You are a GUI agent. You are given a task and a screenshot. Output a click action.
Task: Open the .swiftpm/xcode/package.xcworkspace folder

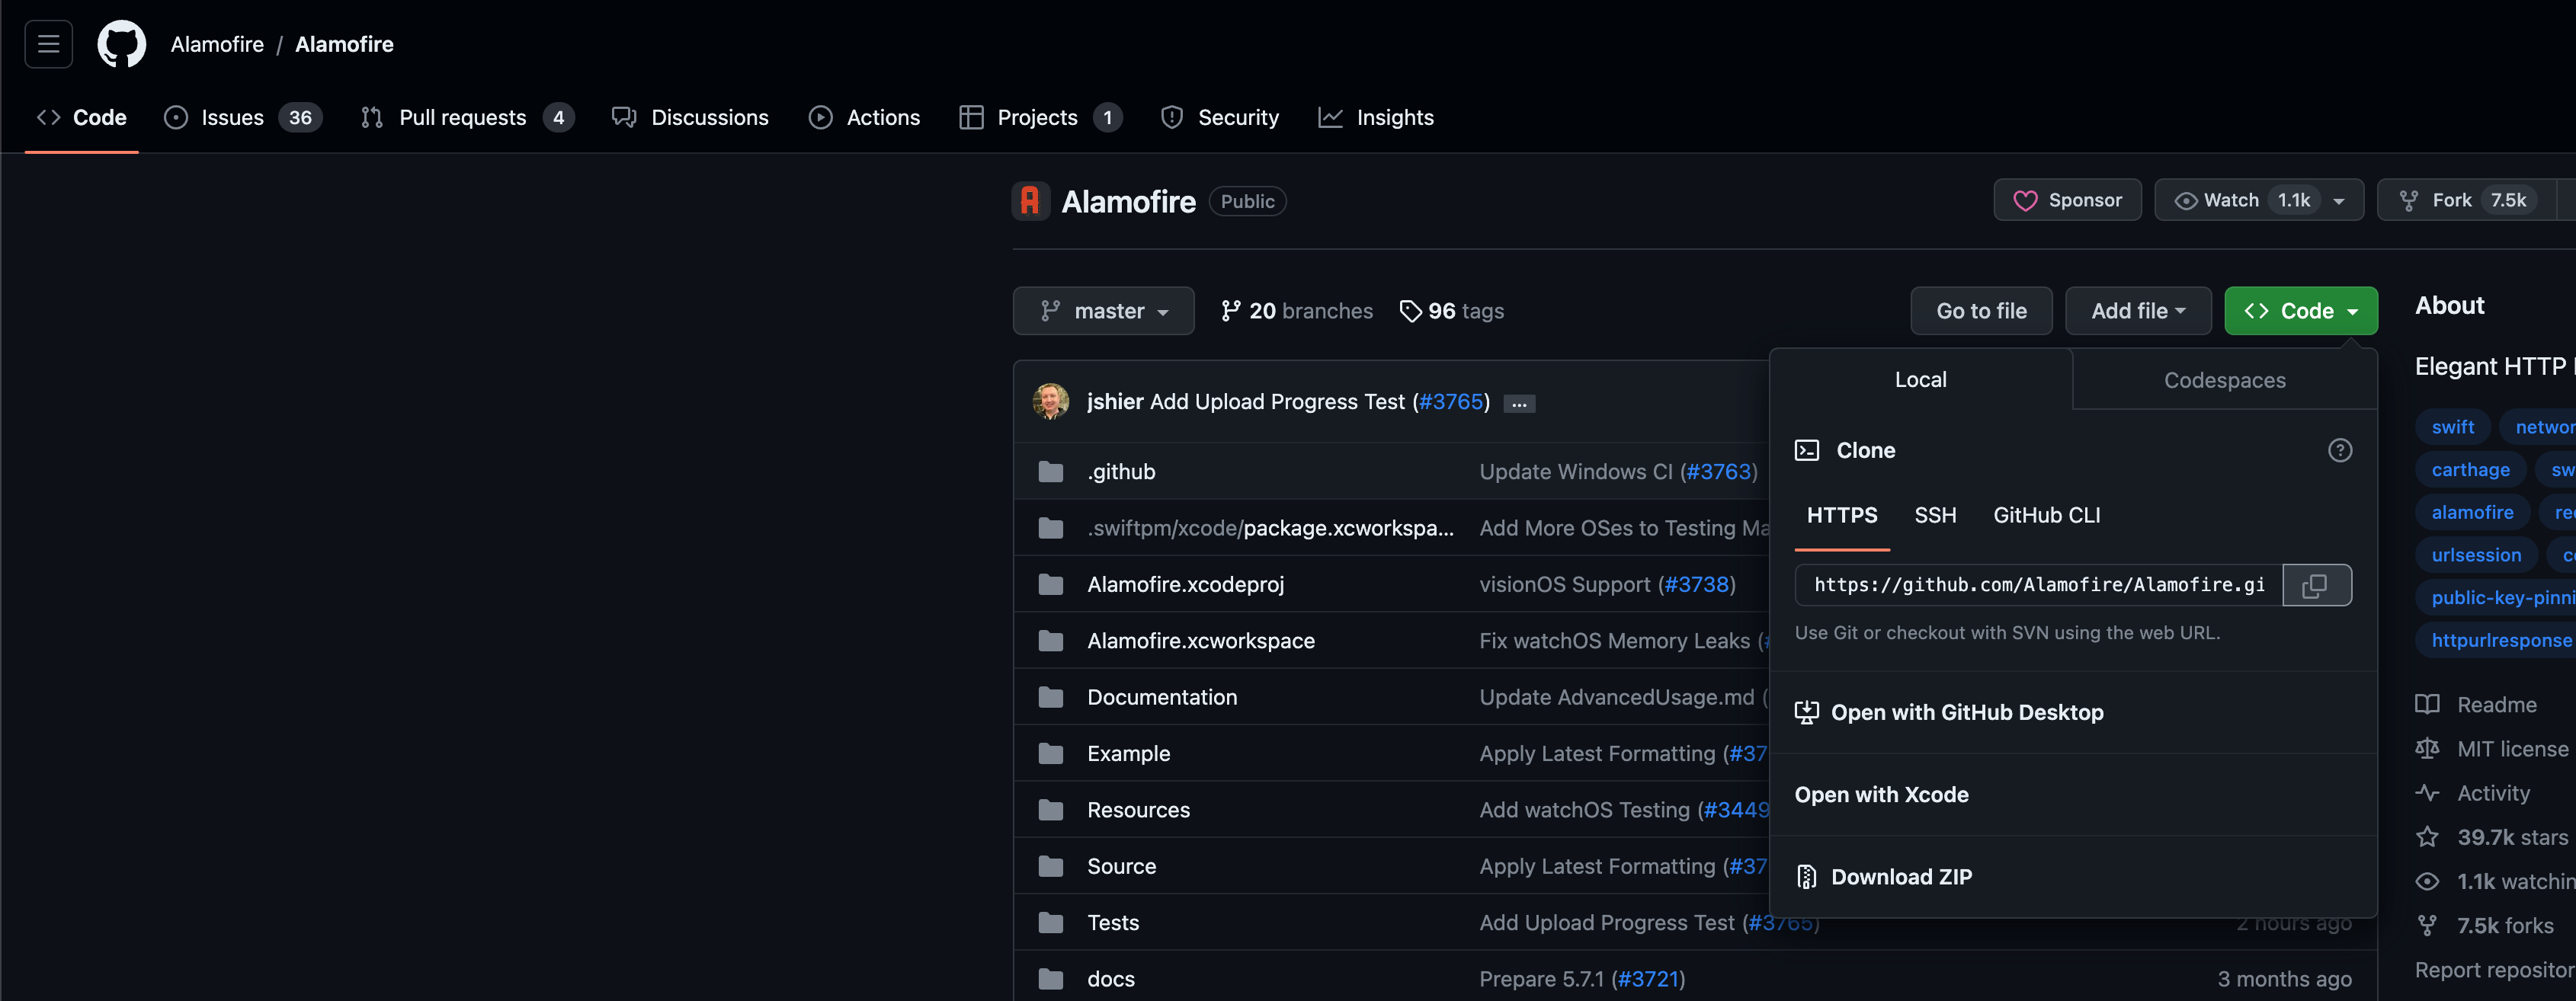1270,528
